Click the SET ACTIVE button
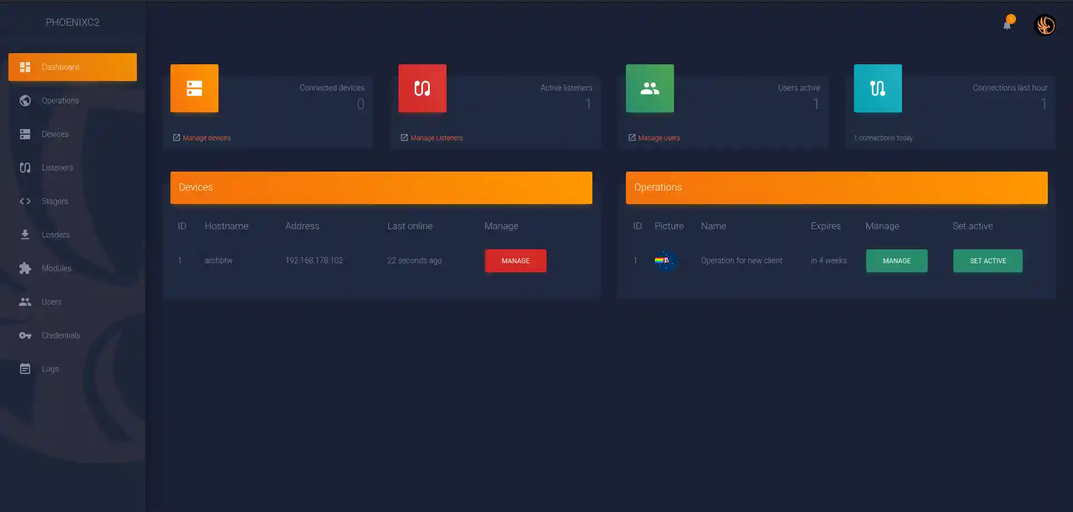 tap(987, 261)
